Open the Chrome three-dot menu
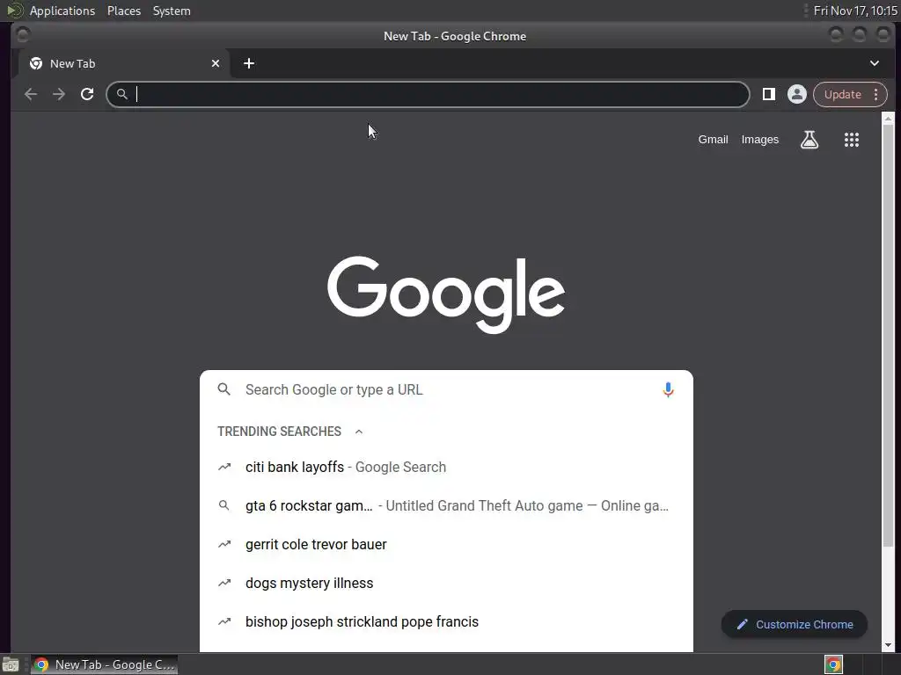 875,94
